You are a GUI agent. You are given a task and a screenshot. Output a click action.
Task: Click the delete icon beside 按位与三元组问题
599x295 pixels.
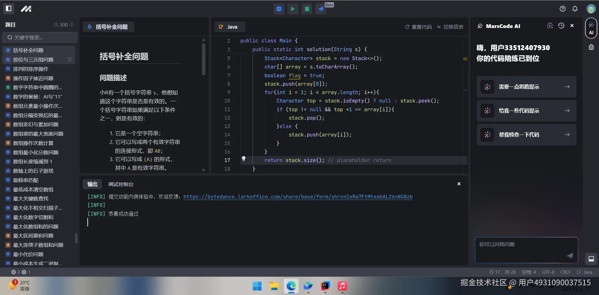[70, 59]
